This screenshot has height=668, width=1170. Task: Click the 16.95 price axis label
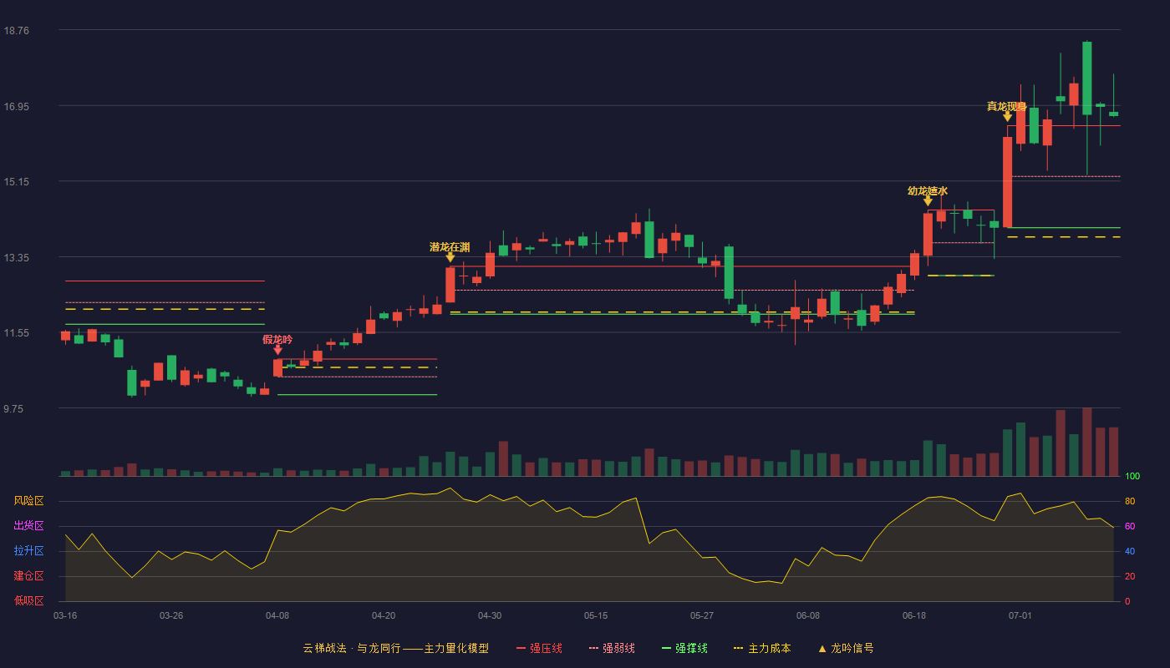[x=17, y=106]
